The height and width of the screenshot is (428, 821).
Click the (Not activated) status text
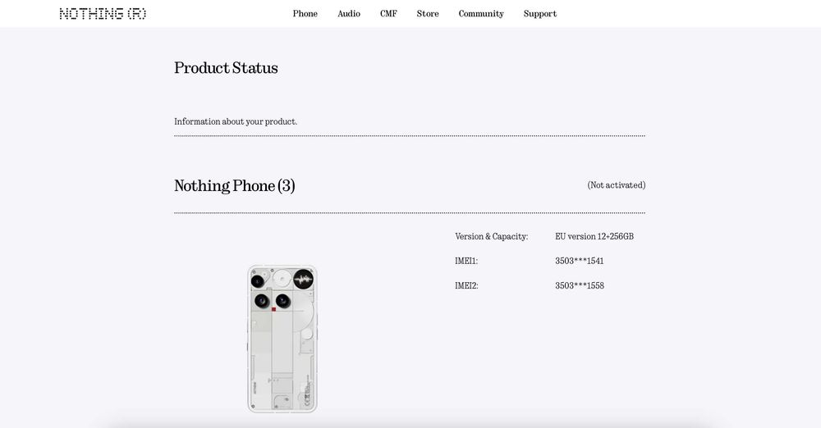tap(616, 185)
